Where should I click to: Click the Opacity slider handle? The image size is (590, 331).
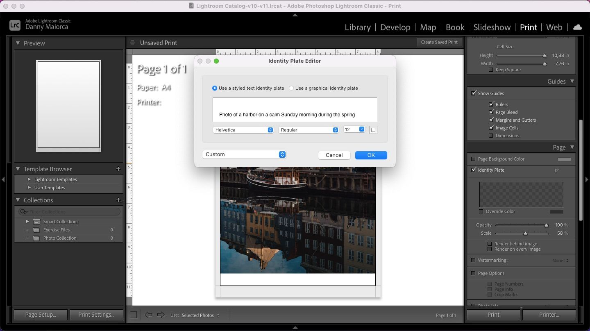[x=546, y=225]
